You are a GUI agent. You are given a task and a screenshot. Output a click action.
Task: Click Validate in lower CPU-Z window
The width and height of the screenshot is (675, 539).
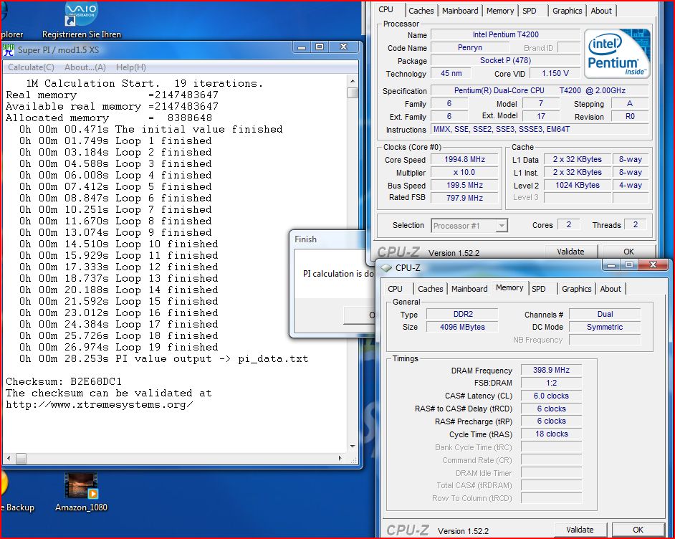(x=580, y=530)
